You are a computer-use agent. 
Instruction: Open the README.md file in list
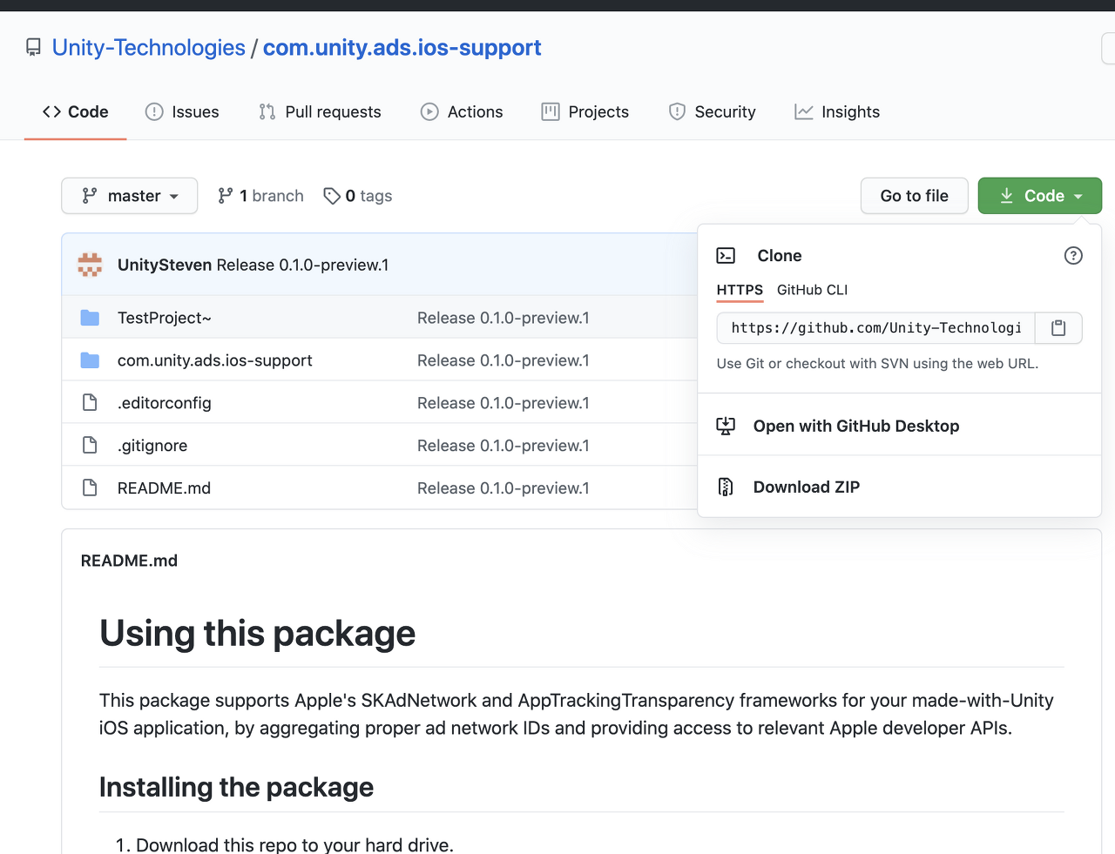click(164, 488)
